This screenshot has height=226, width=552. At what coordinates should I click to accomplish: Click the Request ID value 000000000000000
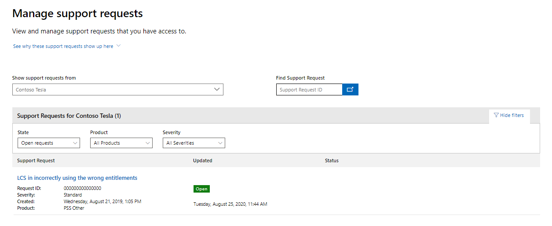(82, 188)
